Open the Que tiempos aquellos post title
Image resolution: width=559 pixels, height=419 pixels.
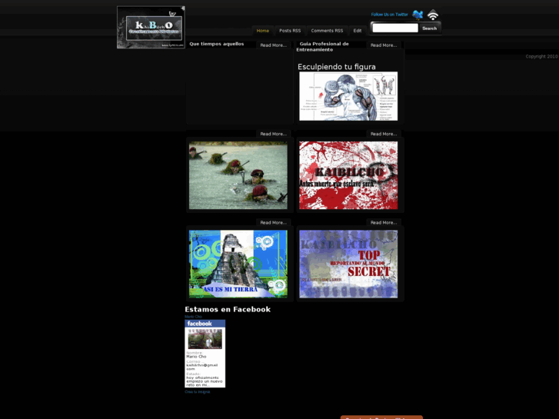click(216, 44)
